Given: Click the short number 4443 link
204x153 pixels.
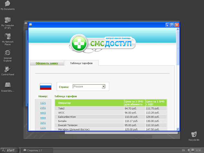Looking at the screenshot, I should pos(43,113).
